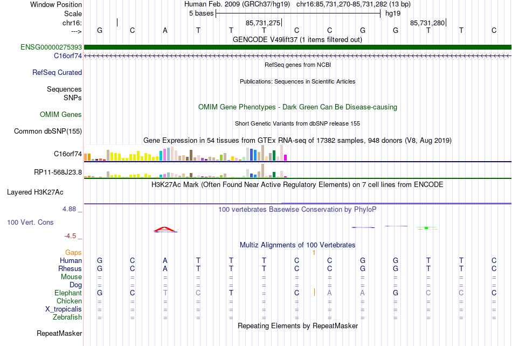Select the Dog alignment row label
512x346 pixels.
point(75,285)
